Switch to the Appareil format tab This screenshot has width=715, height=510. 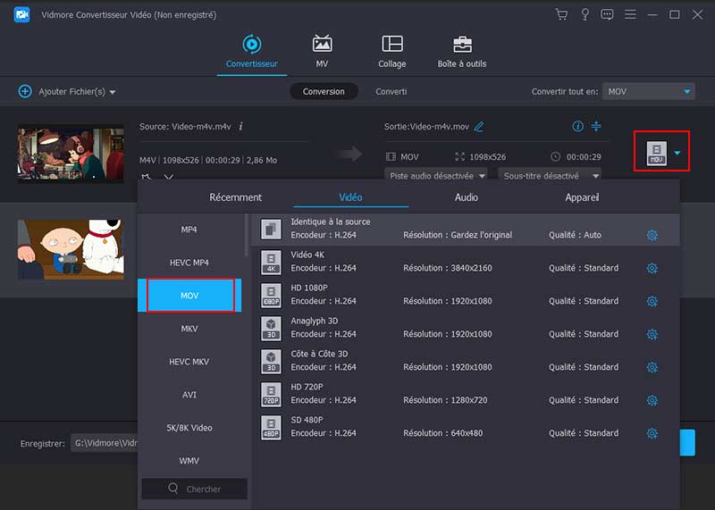pos(581,197)
